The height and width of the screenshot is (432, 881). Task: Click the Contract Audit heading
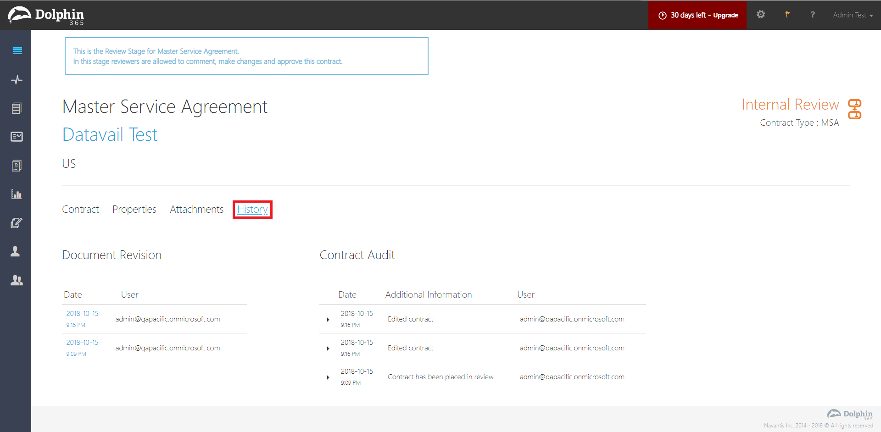(x=357, y=255)
